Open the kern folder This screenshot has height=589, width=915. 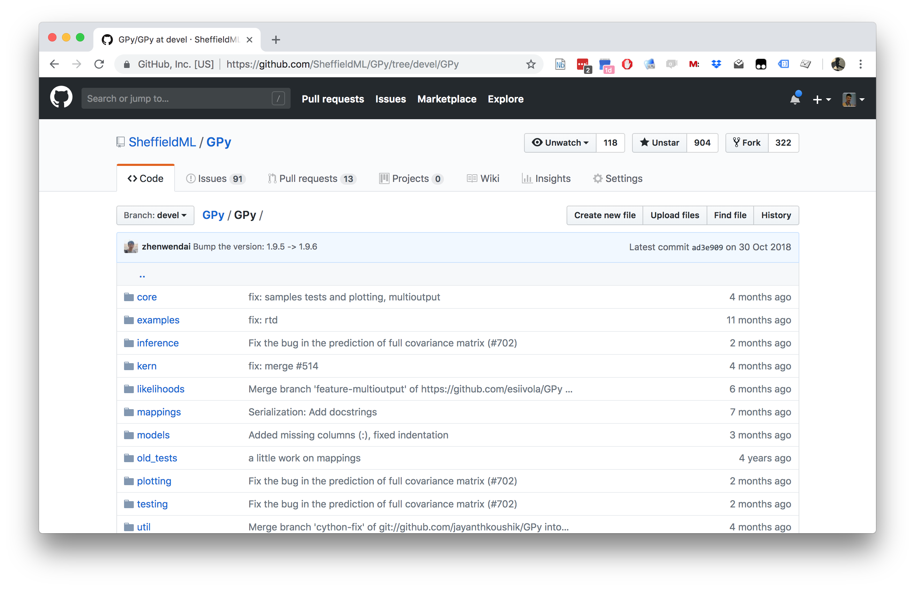pos(146,366)
